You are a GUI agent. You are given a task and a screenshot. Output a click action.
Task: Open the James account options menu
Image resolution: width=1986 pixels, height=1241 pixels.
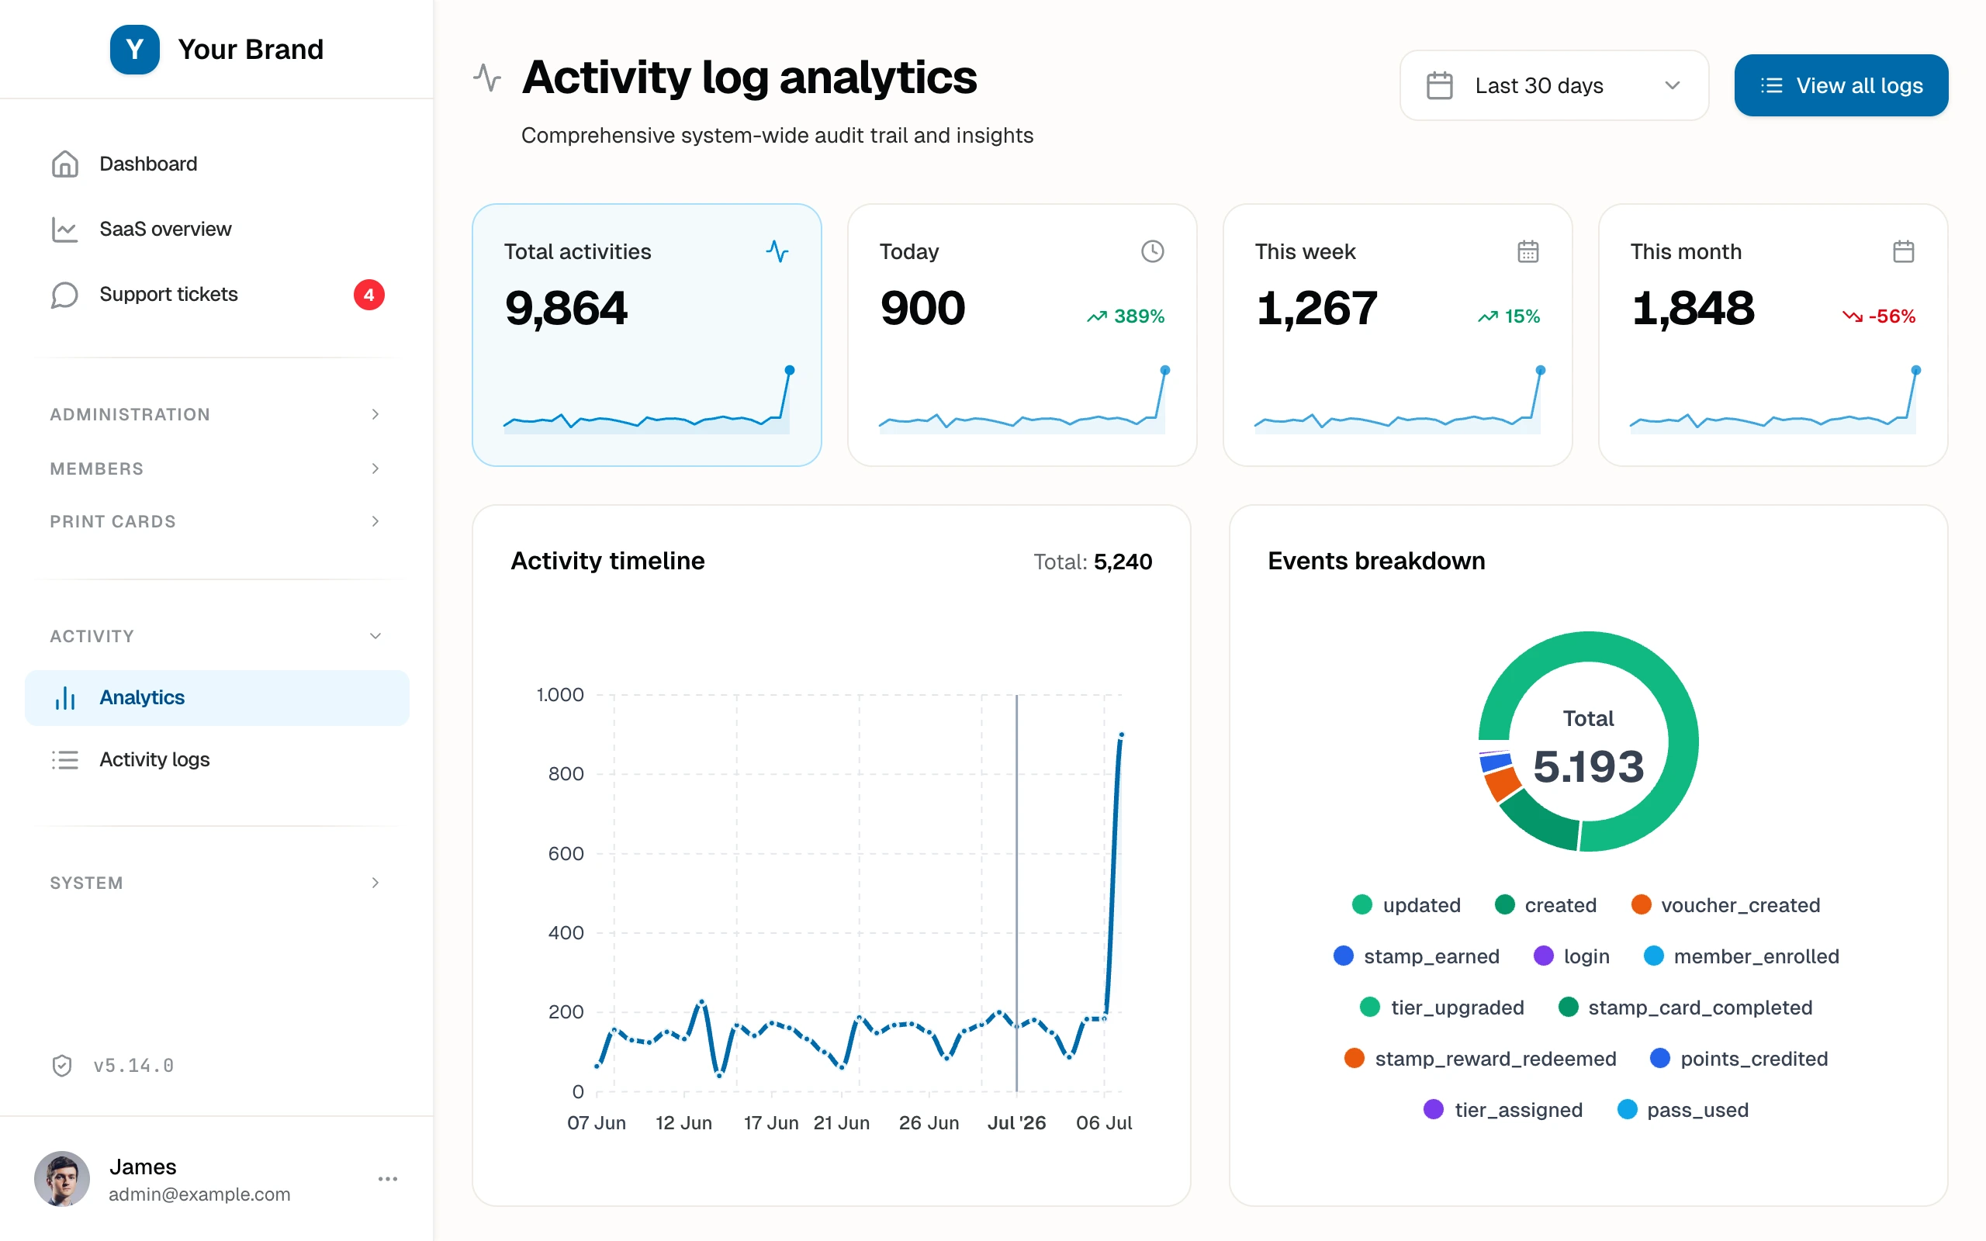pos(387,1179)
